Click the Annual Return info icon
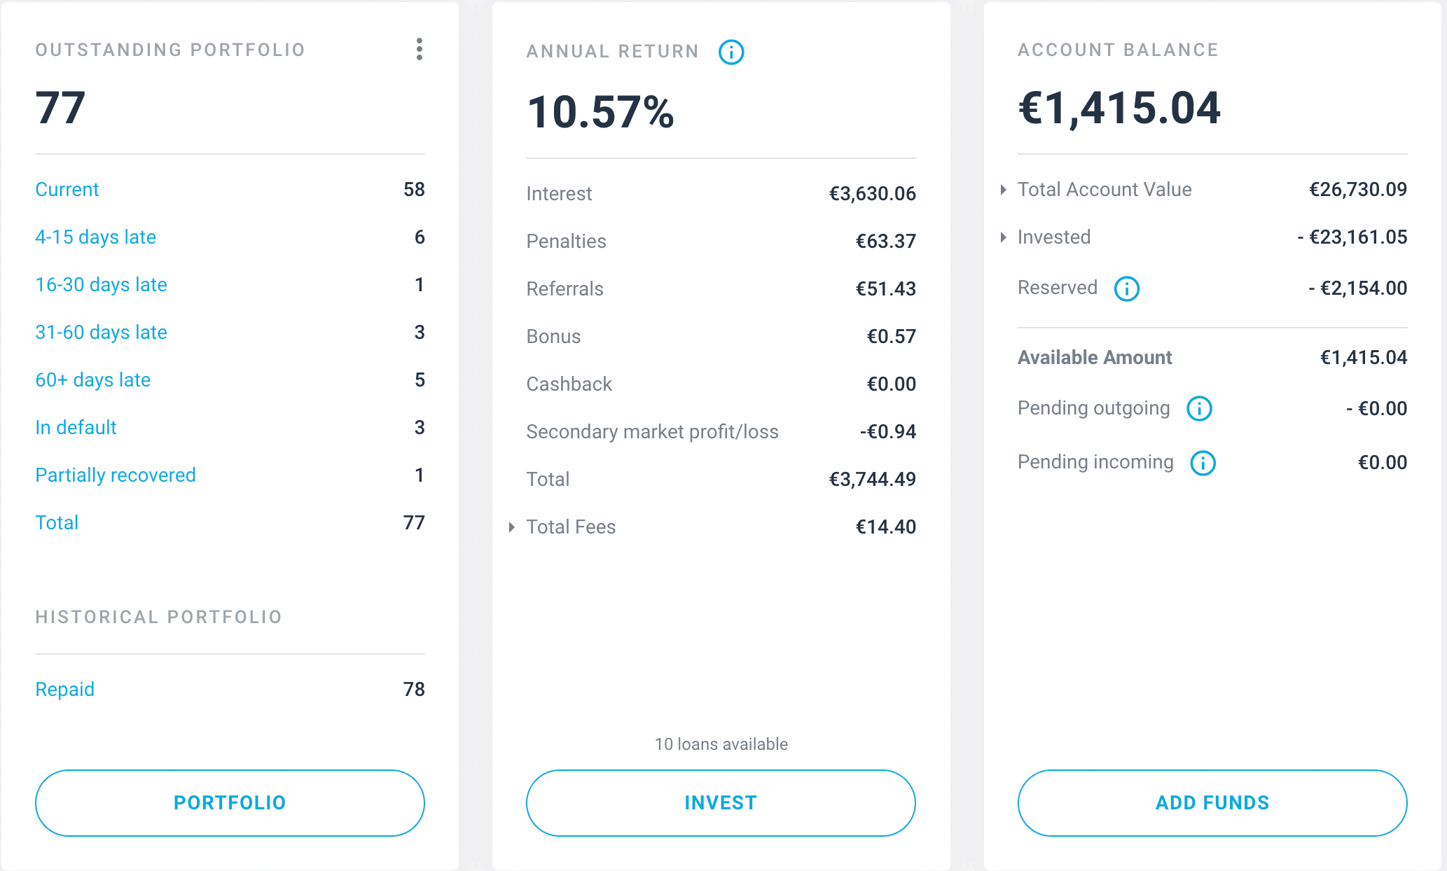Viewport: 1447px width, 871px height. coord(731,52)
